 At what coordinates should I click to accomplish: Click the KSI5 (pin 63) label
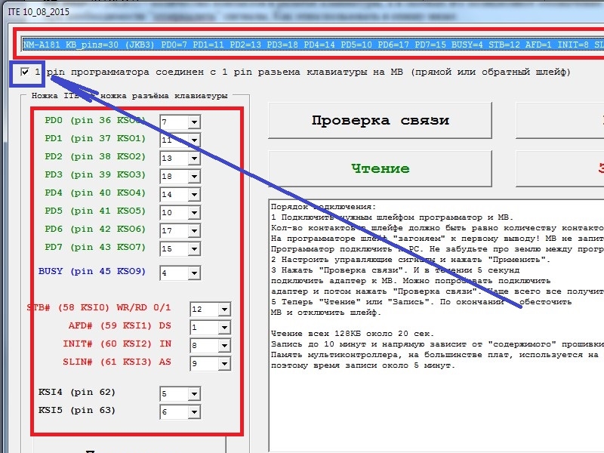(x=77, y=410)
